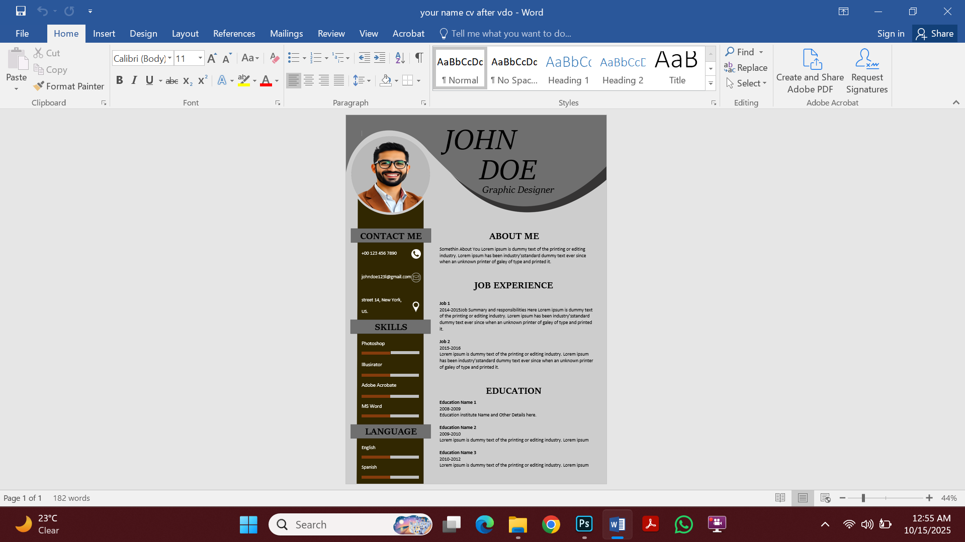965x542 pixels.
Task: Toggle bold formatting
Action: 119,80
